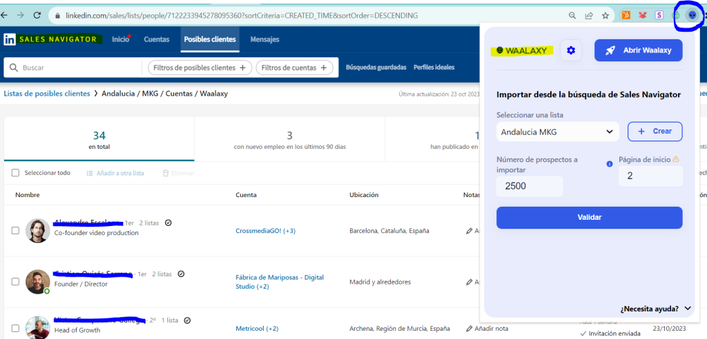Open the Metricool (+2) account link
The width and height of the screenshot is (707, 339).
(257, 329)
